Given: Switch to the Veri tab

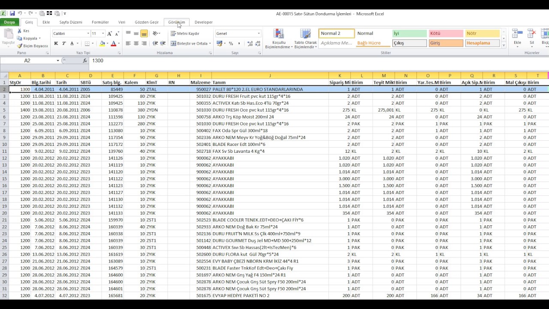Looking at the screenshot, I should 122,22.
